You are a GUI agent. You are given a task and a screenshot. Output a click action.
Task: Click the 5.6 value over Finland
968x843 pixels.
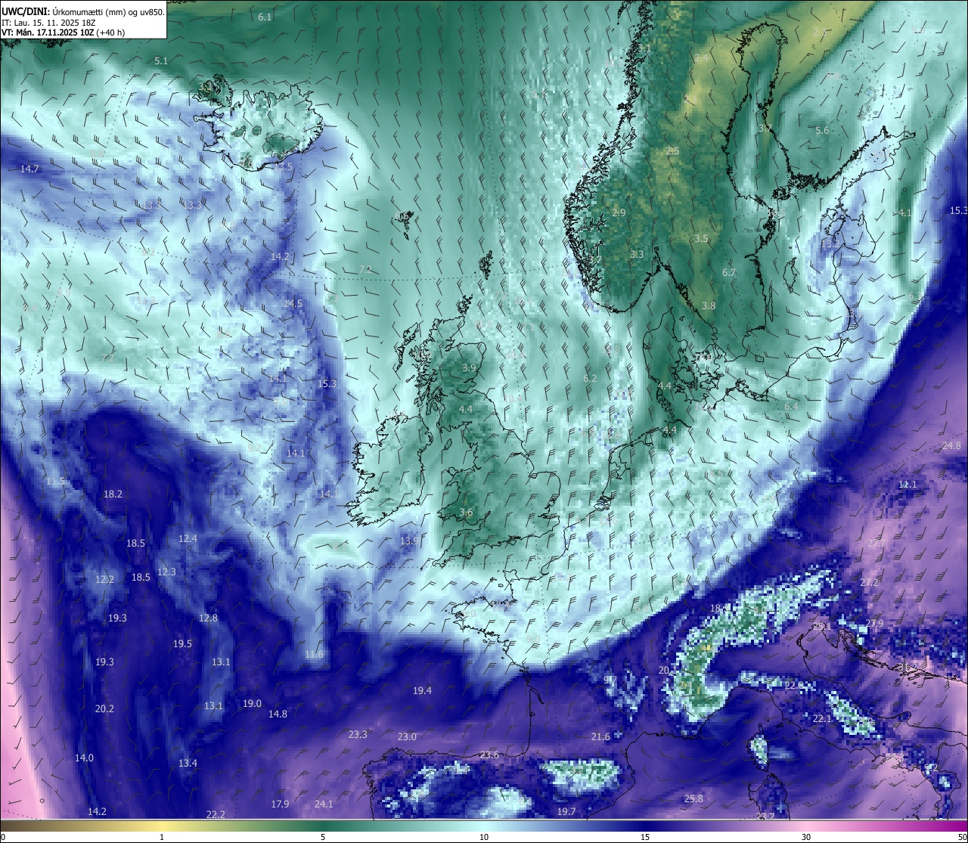point(822,130)
